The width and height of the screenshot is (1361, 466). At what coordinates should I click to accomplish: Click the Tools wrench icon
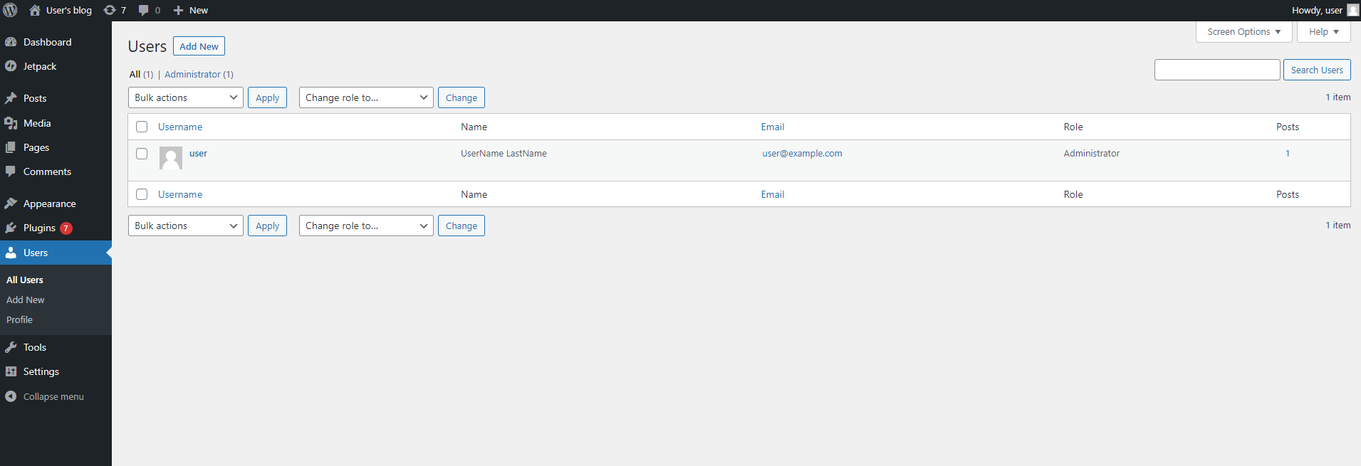[11, 347]
